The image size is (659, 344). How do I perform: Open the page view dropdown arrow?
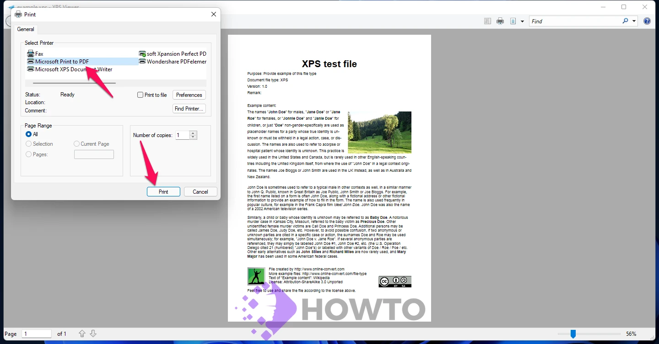point(522,21)
